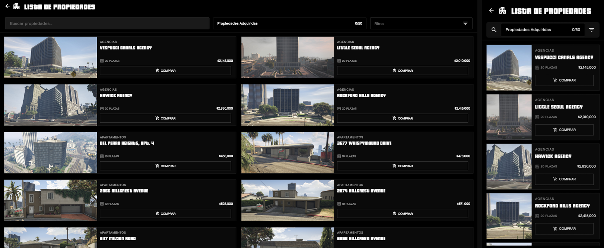Click the $2,145,000 price in the wide list

pyautogui.click(x=225, y=61)
